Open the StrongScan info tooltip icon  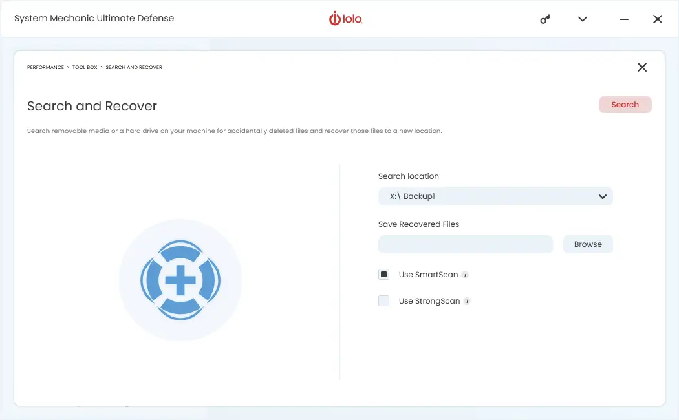(468, 300)
